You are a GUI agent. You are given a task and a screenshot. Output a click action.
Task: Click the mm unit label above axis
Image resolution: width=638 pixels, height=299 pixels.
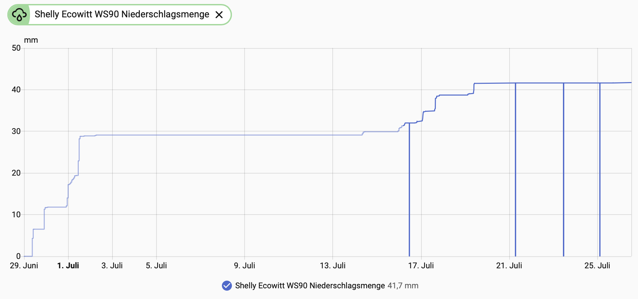point(31,40)
